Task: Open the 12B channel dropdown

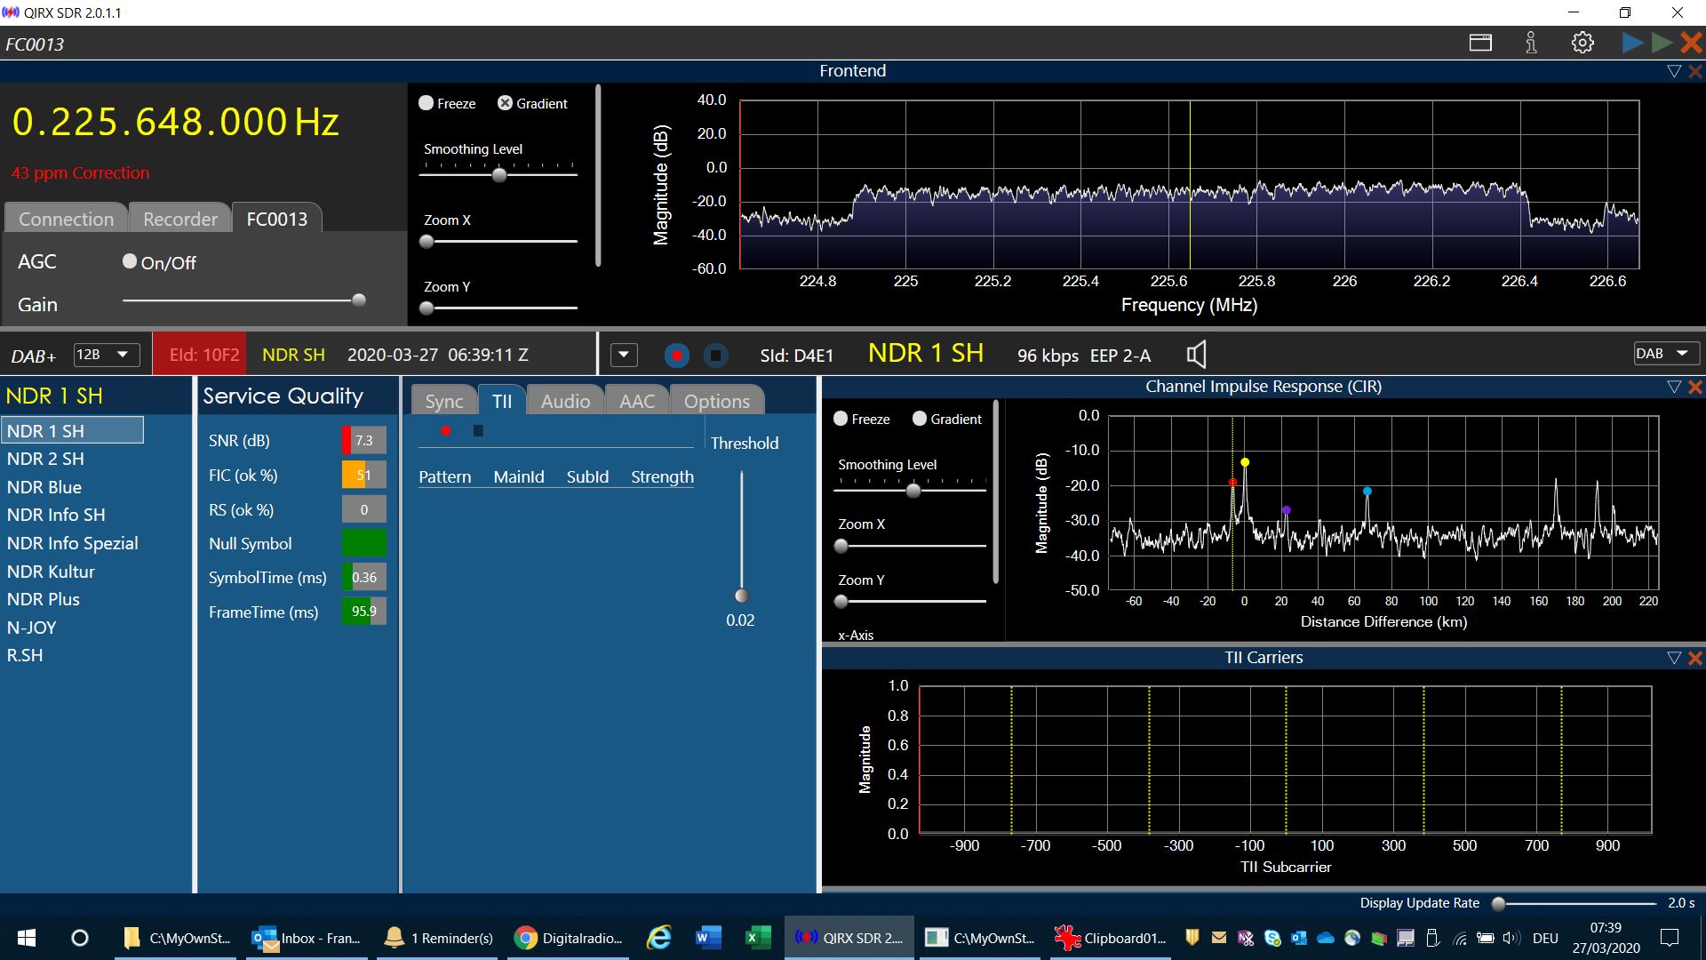Action: pyautogui.click(x=107, y=355)
